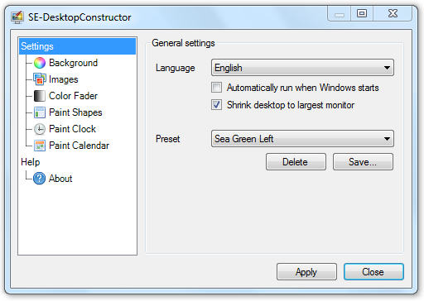The image size is (424, 301).
Task: Open the Language dropdown
Action: click(302, 68)
